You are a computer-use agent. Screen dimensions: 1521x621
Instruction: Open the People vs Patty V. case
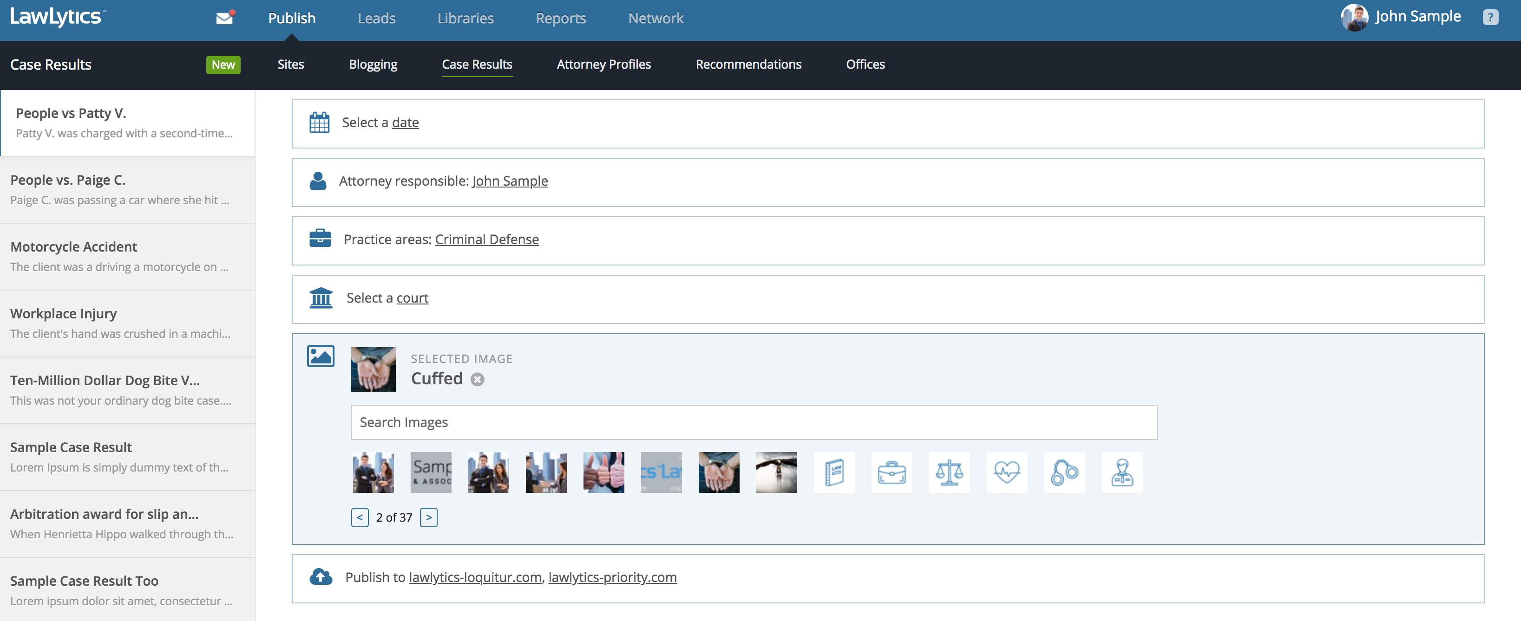[x=128, y=123]
